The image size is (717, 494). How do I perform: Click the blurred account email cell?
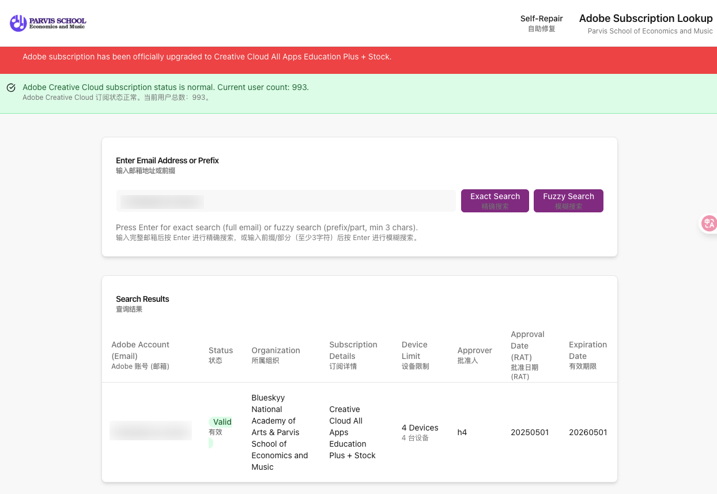(x=150, y=431)
